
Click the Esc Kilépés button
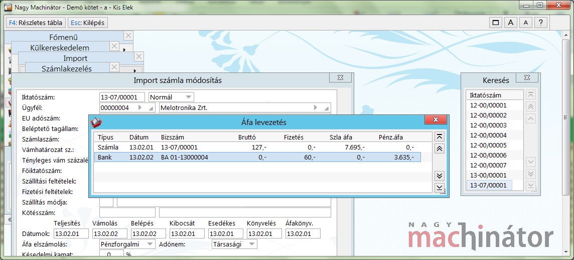(87, 22)
